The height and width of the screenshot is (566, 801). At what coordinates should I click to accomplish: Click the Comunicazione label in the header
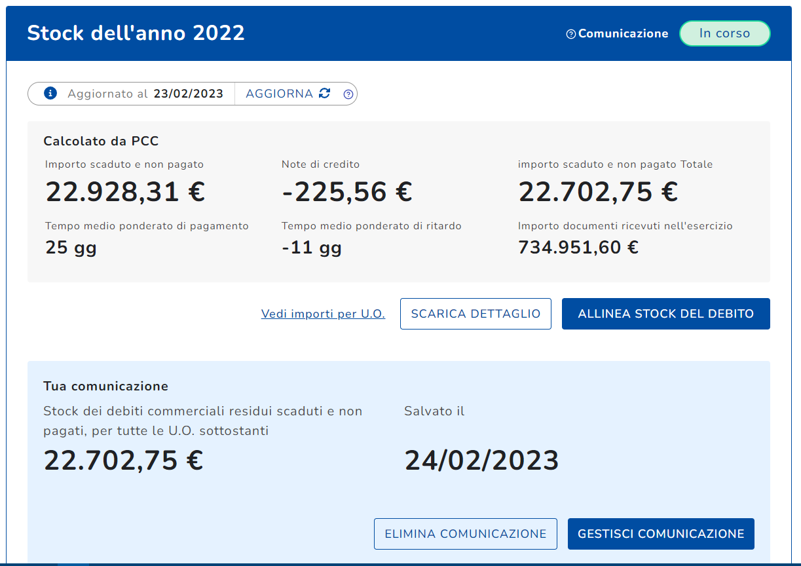(x=623, y=33)
